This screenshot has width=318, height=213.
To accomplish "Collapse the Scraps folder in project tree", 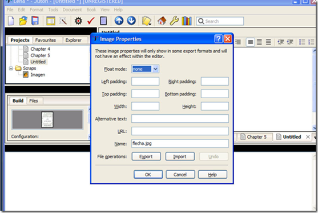I will 11,69.
